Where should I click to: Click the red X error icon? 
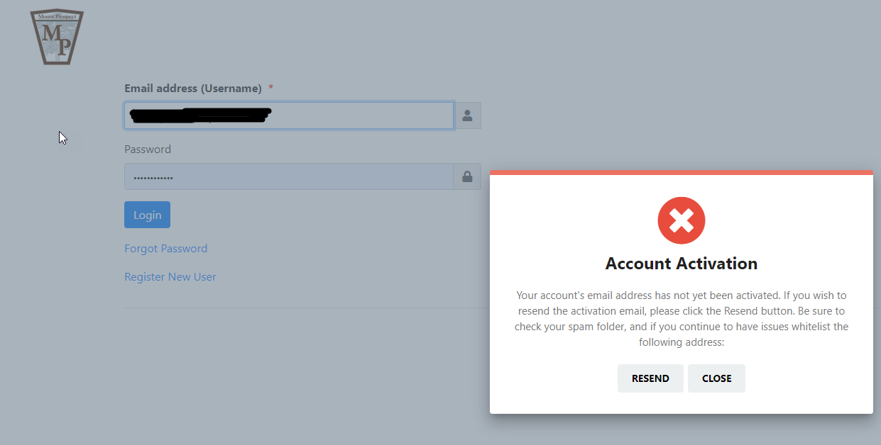pyautogui.click(x=682, y=220)
